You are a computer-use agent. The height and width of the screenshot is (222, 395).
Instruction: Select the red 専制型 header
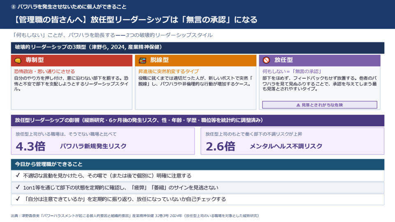(72, 60)
